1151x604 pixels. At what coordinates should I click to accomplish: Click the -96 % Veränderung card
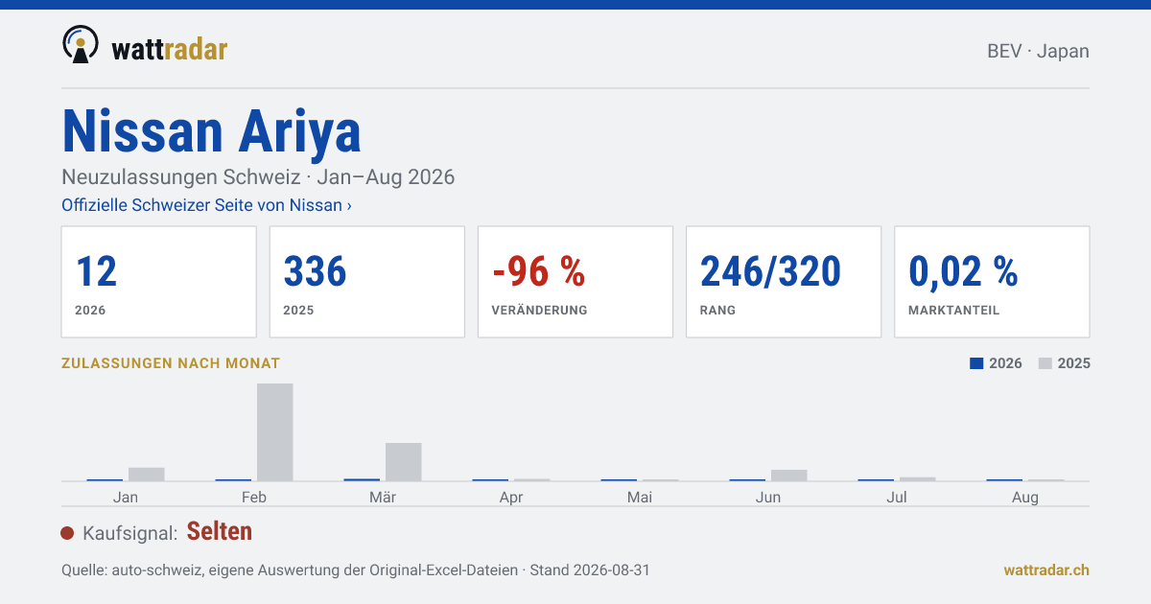(575, 282)
